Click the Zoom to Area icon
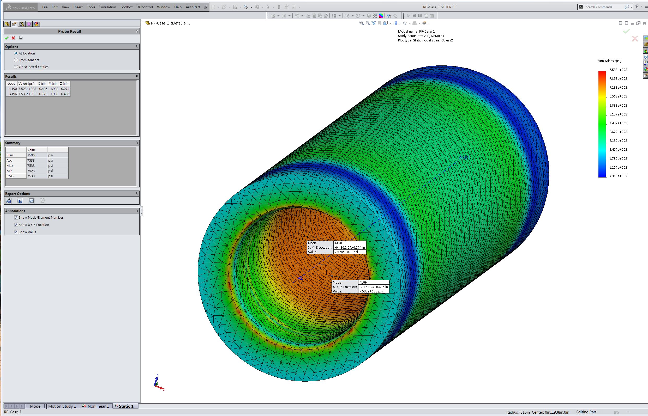 [367, 23]
